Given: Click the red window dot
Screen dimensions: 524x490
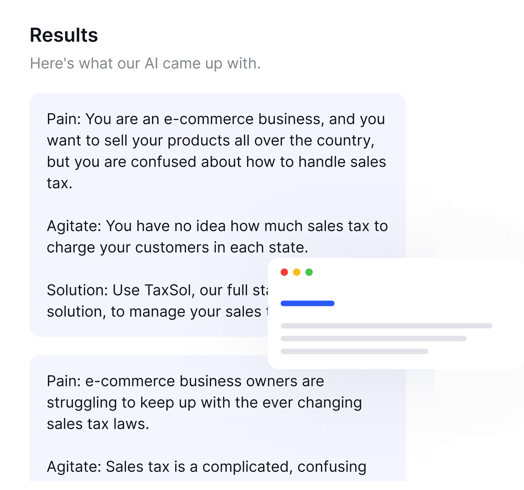Looking at the screenshot, I should [x=284, y=272].
